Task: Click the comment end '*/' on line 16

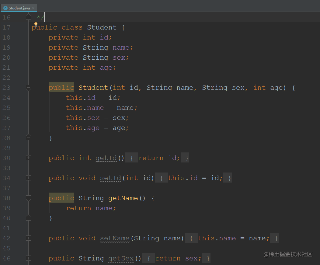Action: [40, 17]
